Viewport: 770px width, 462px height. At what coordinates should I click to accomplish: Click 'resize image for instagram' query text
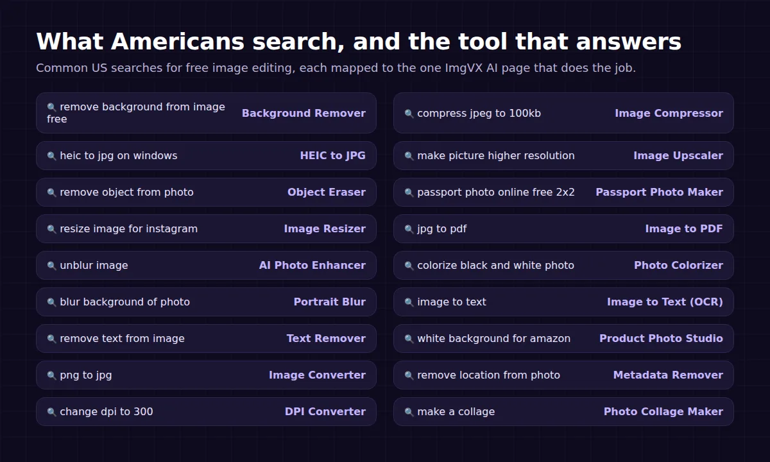129,228
